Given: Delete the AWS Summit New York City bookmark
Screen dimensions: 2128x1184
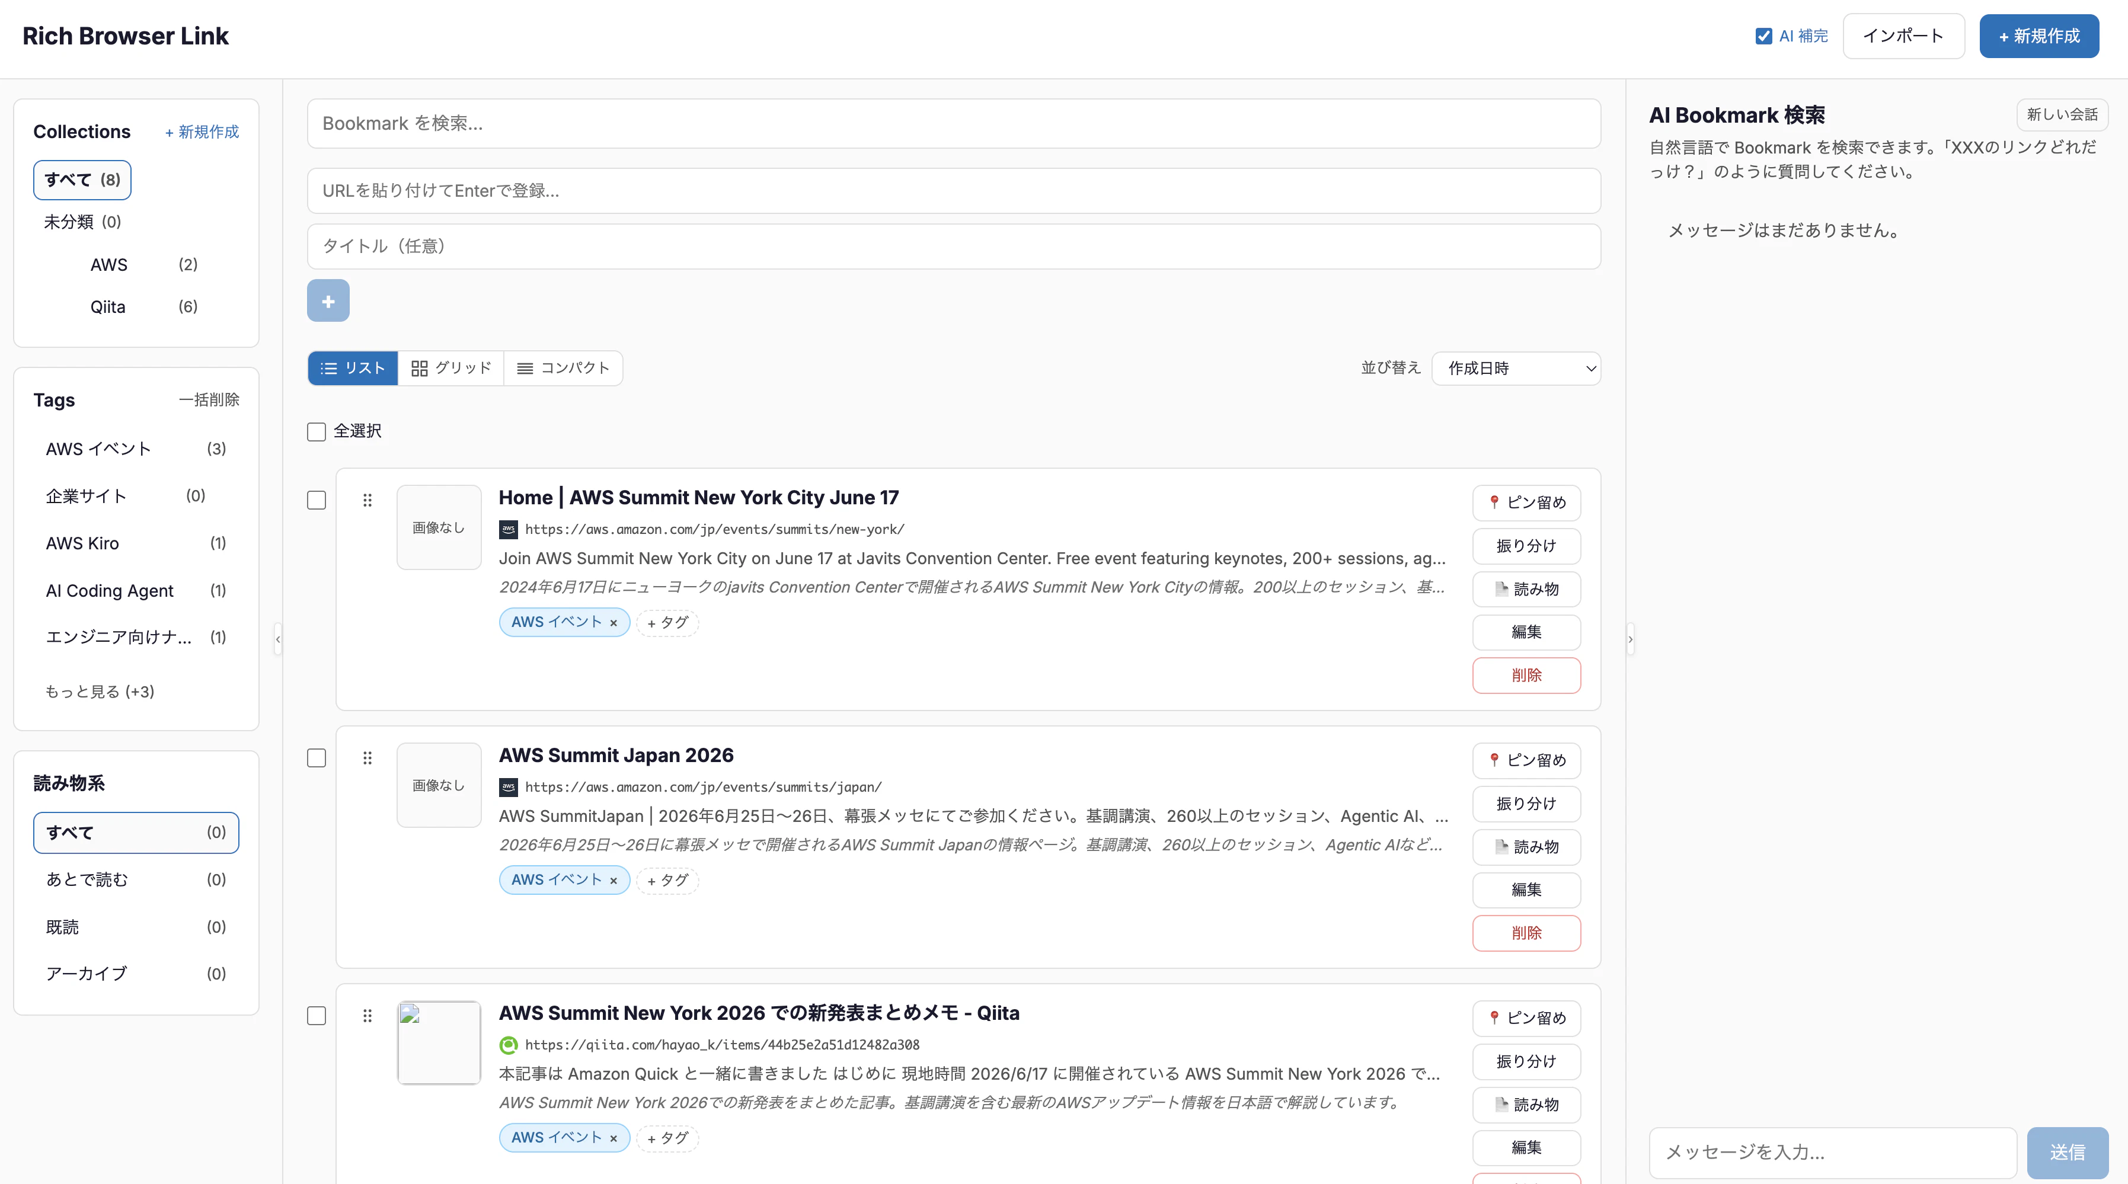Looking at the screenshot, I should [x=1526, y=676].
